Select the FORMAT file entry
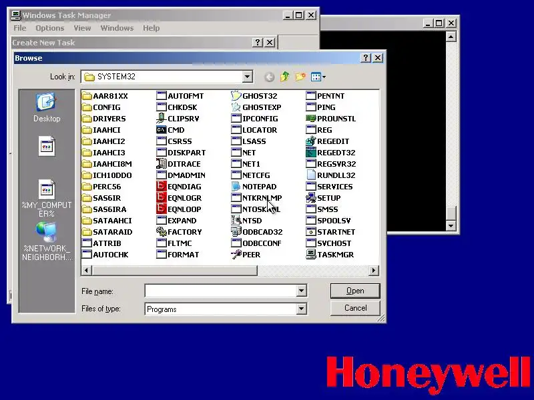The image size is (534, 400). point(178,255)
